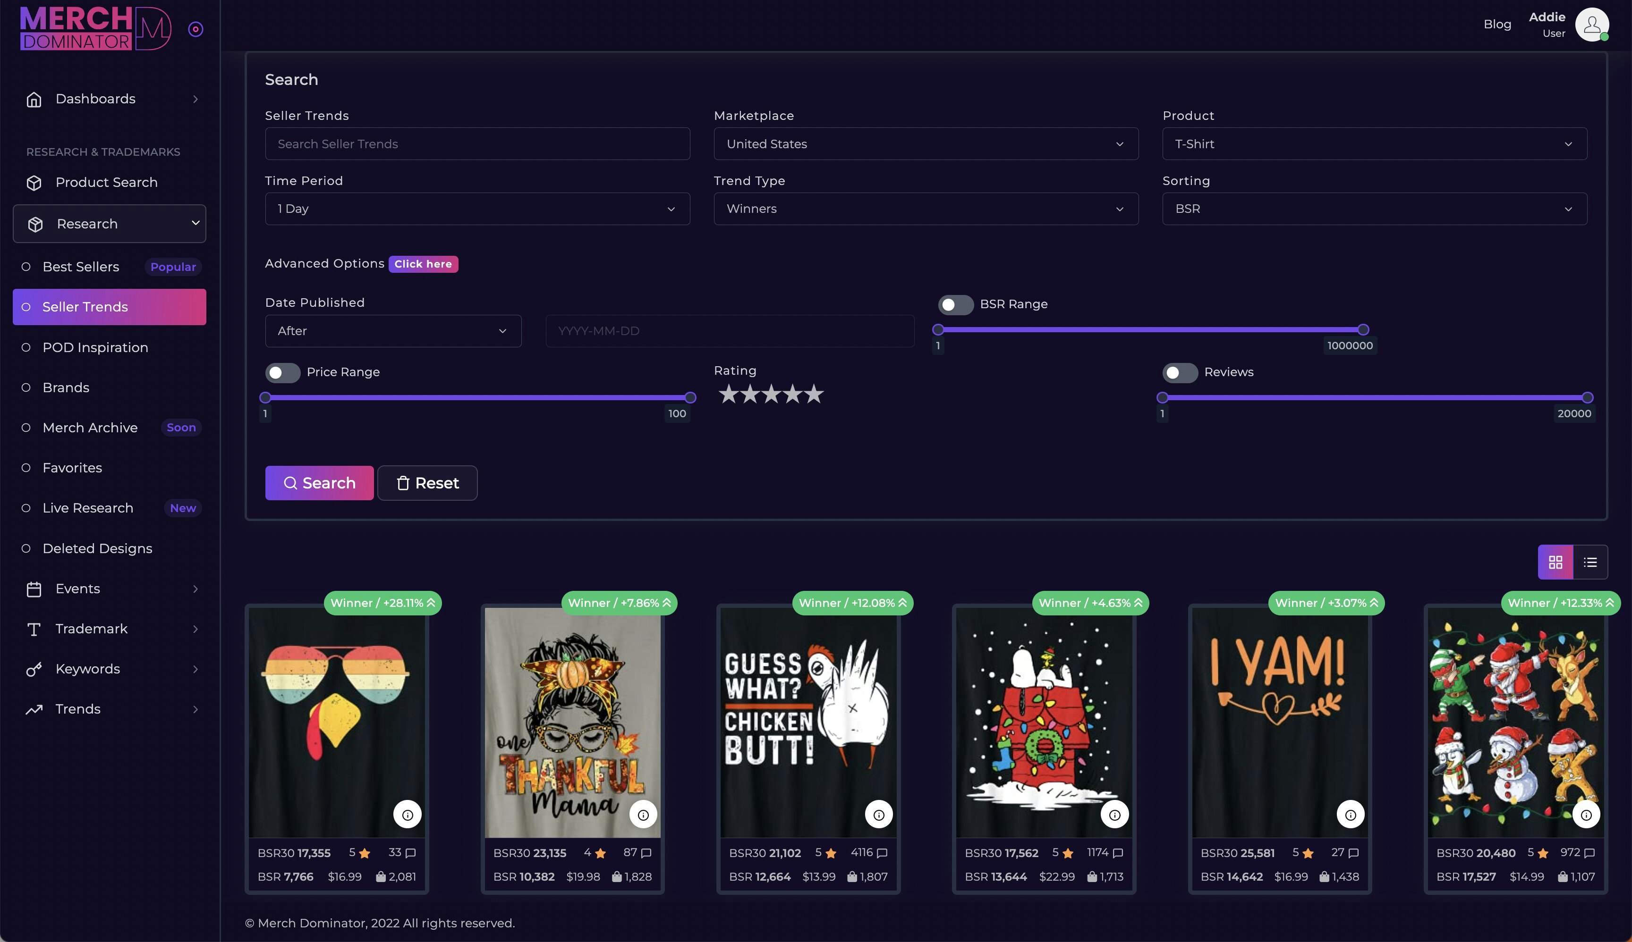Click the Keywords key icon
The height and width of the screenshot is (942, 1632).
[34, 669]
